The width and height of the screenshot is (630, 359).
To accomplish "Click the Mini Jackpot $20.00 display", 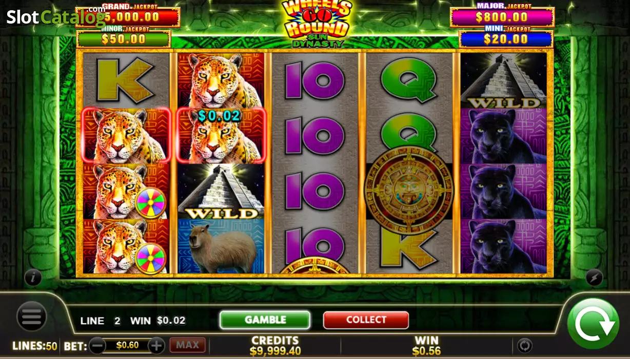I will [506, 38].
